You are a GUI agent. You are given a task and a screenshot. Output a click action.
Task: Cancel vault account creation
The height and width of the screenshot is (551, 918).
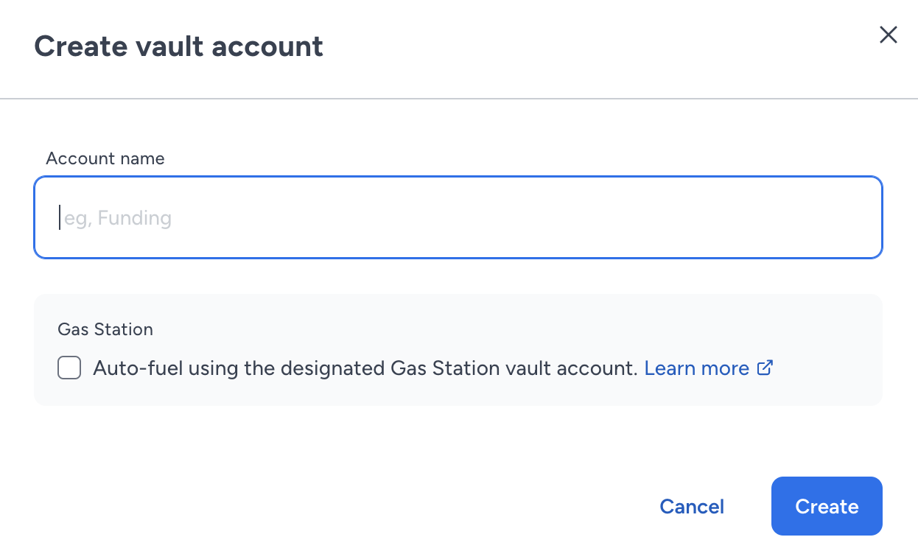[692, 506]
